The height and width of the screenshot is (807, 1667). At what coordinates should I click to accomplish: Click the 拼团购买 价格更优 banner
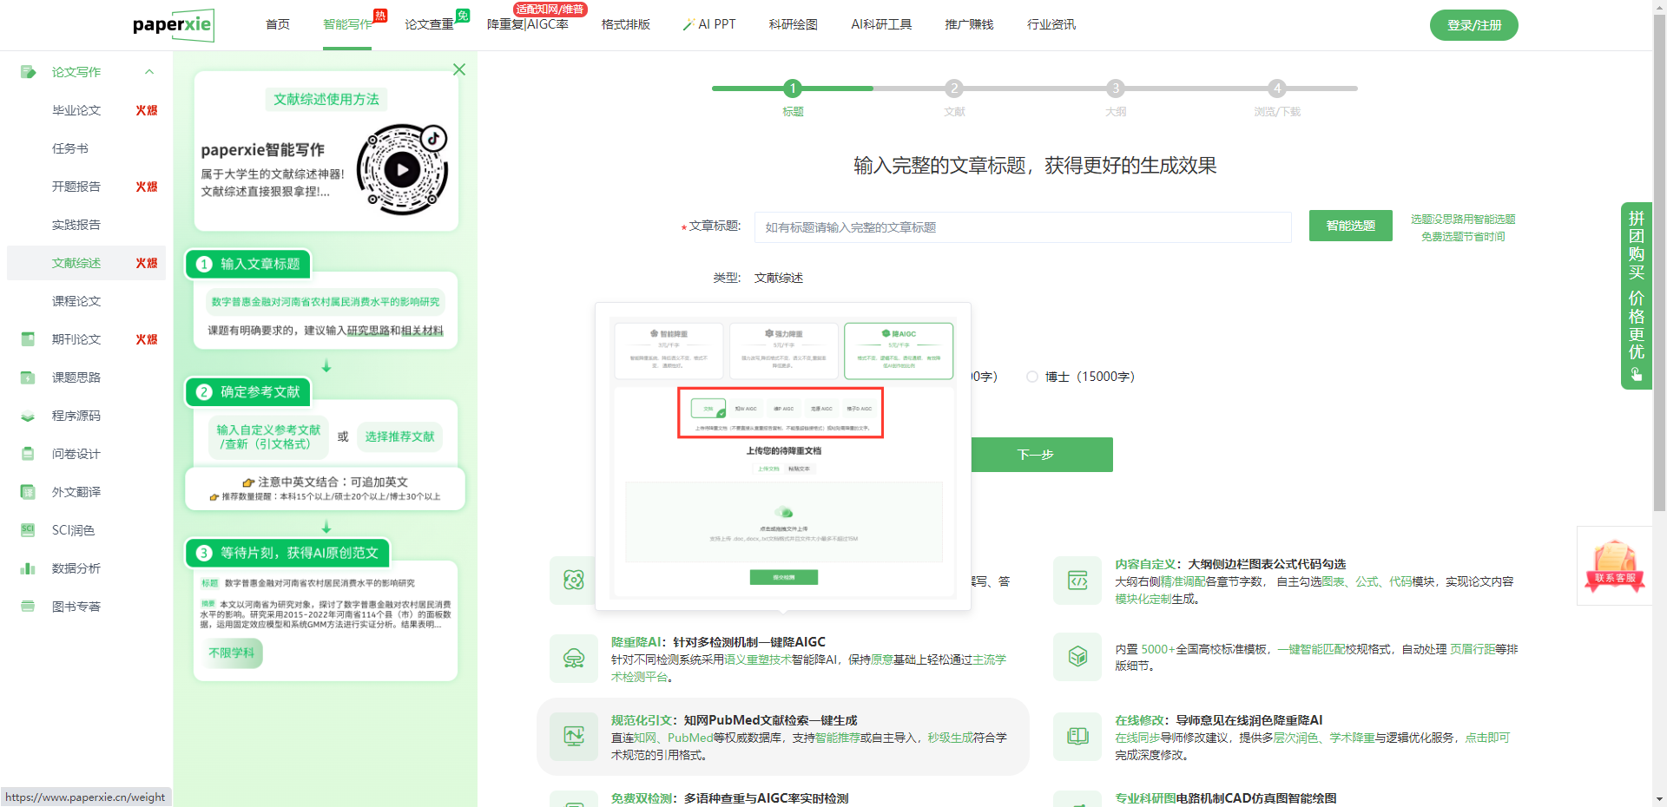(1637, 296)
